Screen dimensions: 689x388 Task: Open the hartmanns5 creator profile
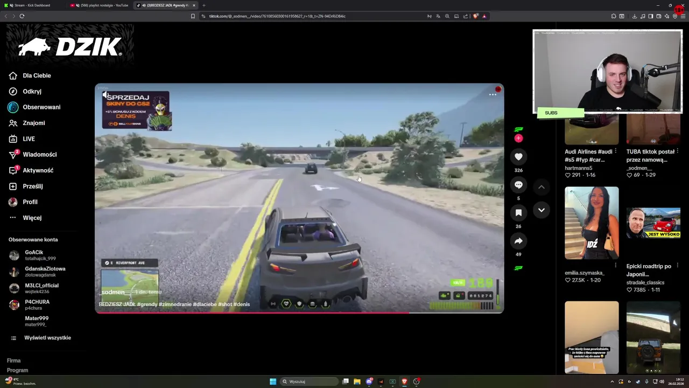tap(579, 168)
